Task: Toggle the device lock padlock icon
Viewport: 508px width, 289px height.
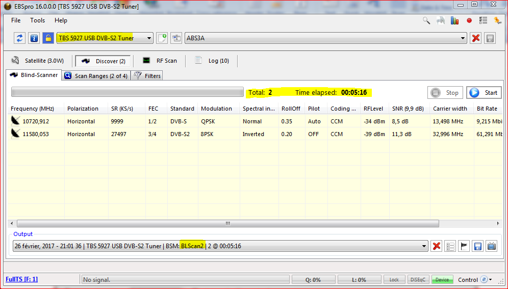Action: tap(48, 38)
